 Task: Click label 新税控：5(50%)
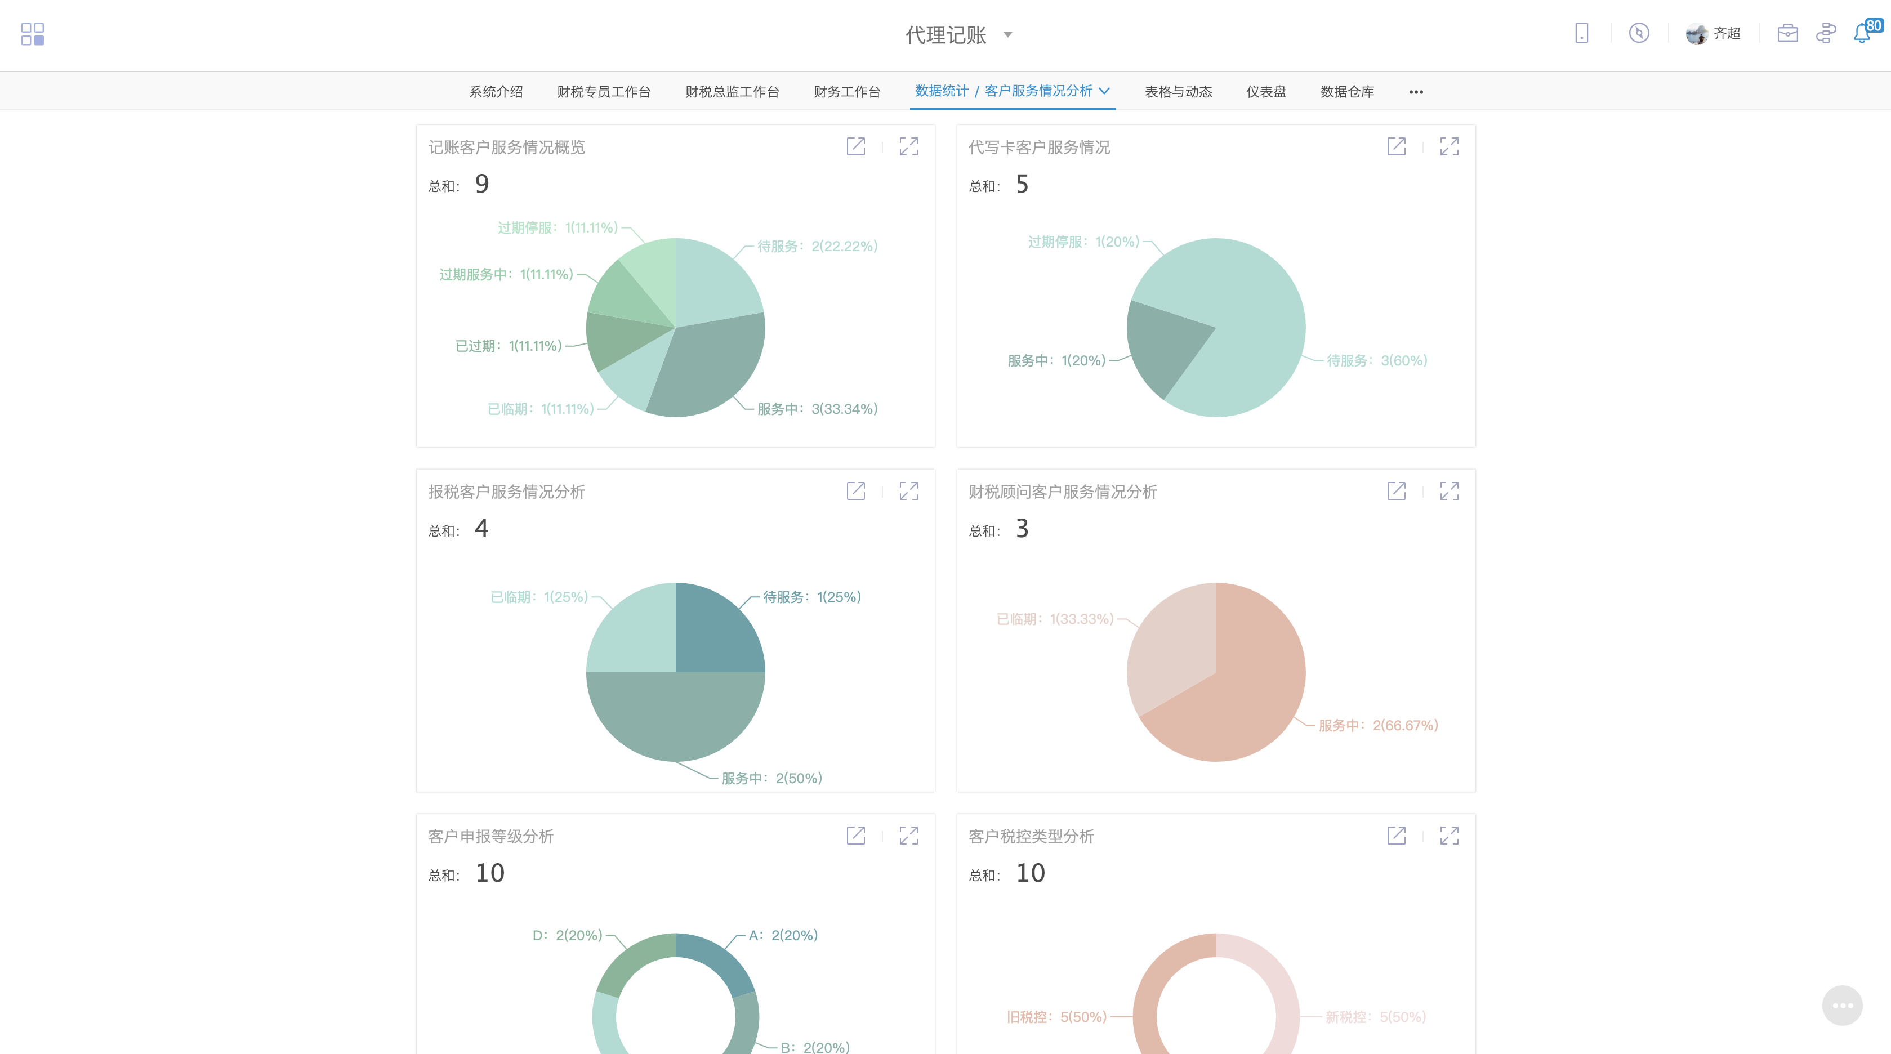1376,1017
